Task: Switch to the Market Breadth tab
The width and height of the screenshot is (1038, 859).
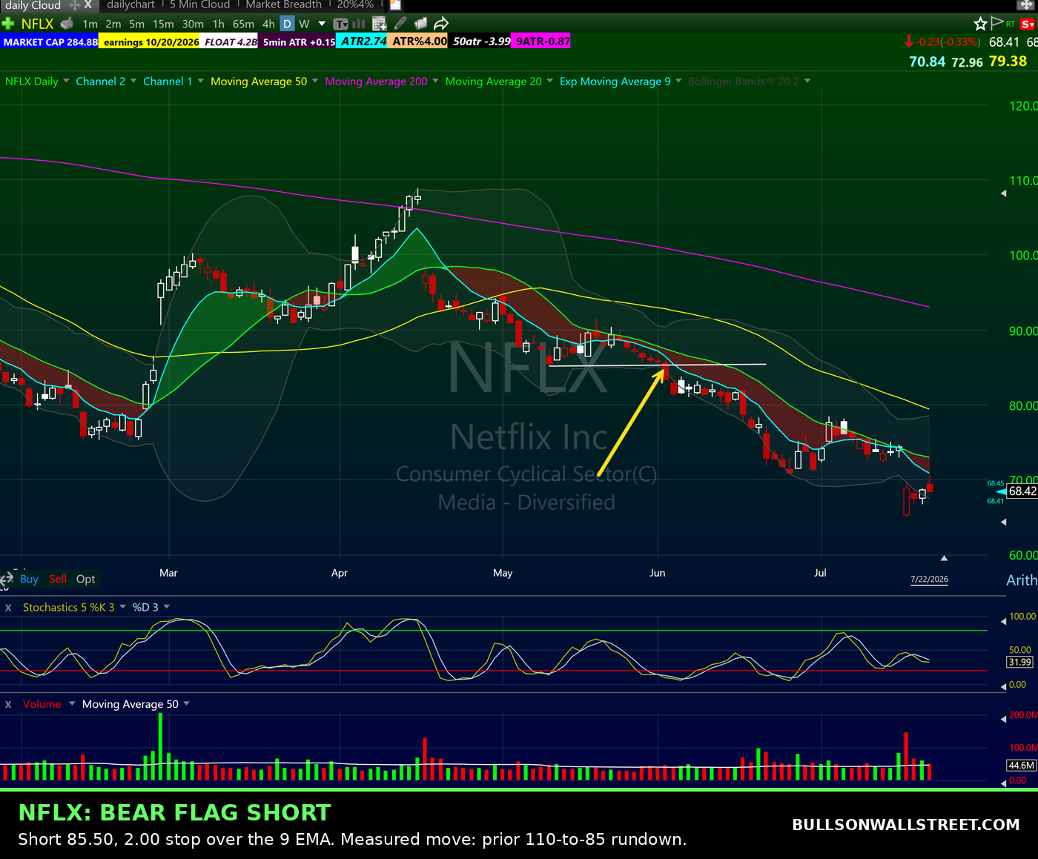Action: point(283,4)
